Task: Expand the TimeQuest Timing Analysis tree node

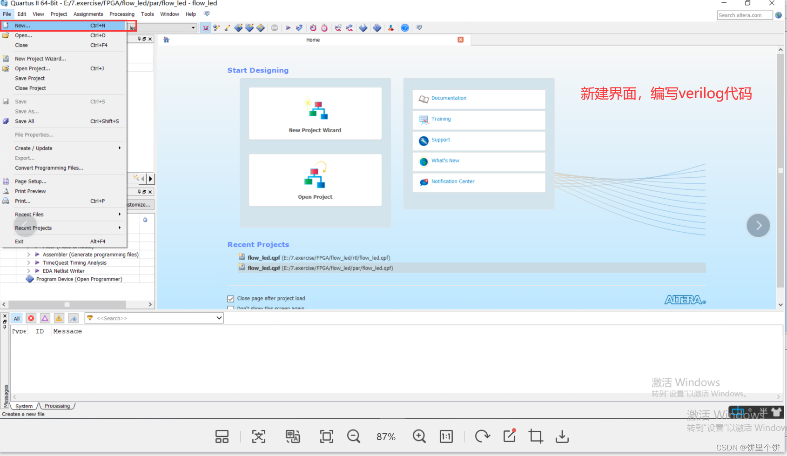Action: (x=29, y=263)
